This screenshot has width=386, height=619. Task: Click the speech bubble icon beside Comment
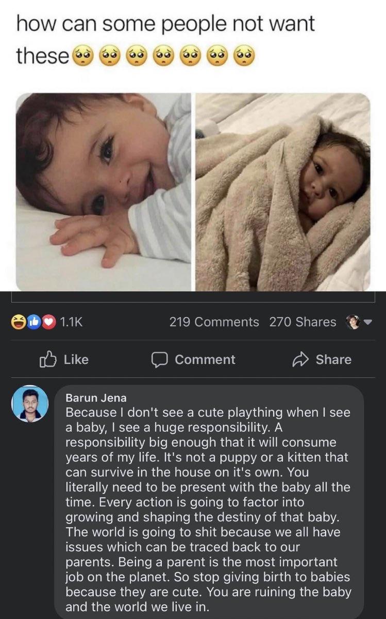pyautogui.click(x=159, y=359)
